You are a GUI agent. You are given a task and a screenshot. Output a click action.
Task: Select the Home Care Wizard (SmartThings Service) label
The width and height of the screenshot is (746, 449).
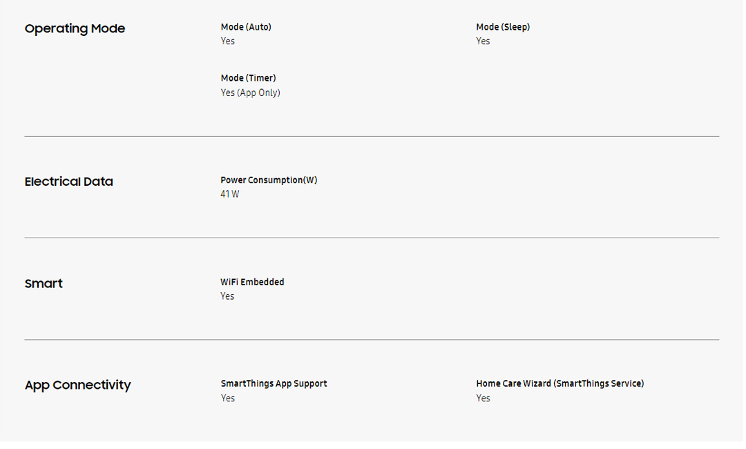[x=559, y=383]
